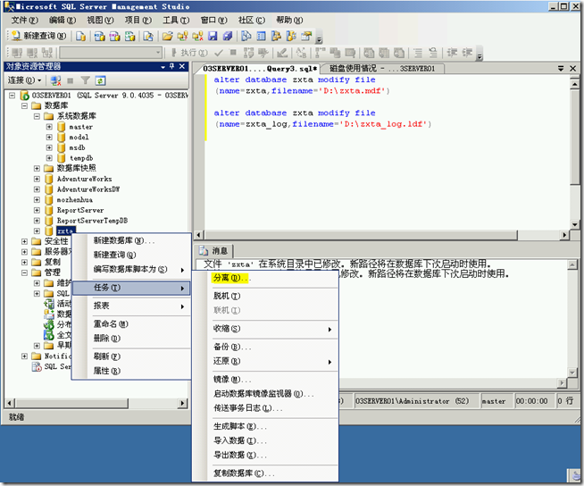
Task: Close the Object Explorer panel
Action: (182, 66)
